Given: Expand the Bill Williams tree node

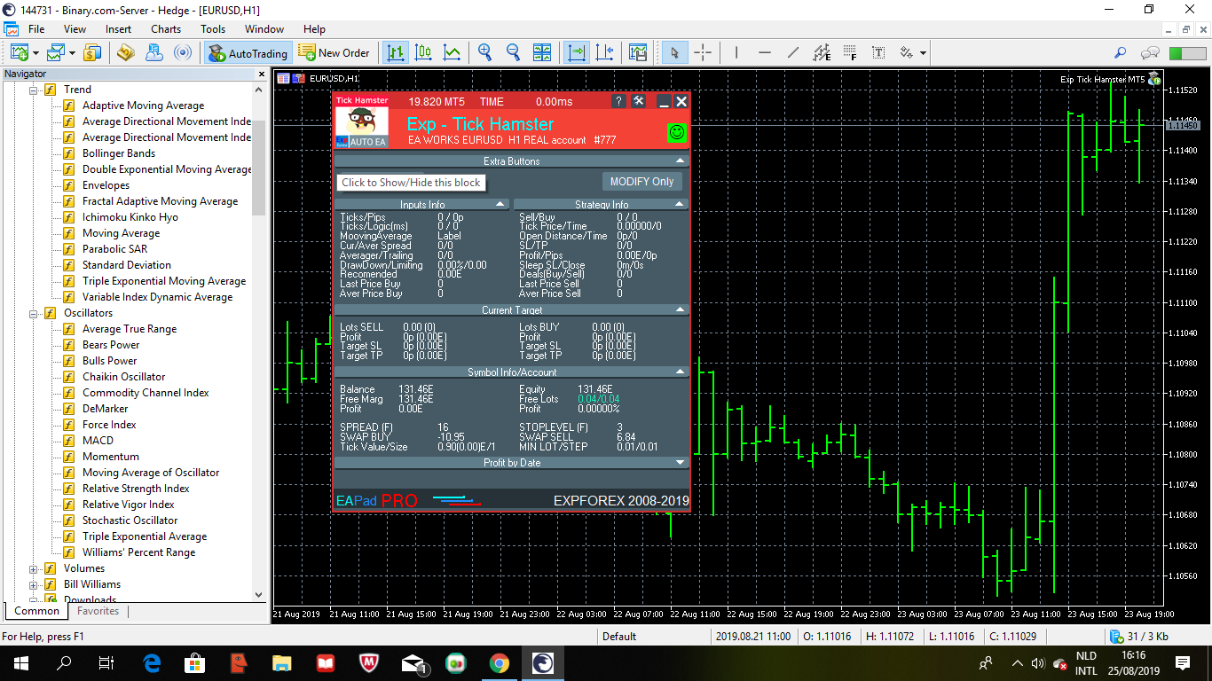Looking at the screenshot, I should (x=35, y=584).
